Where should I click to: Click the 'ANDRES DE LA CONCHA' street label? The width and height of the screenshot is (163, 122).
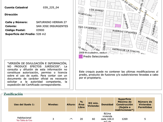pyautogui.click(x=126, y=50)
